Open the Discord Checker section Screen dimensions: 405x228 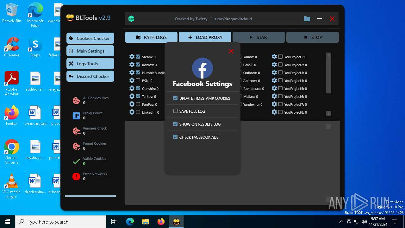(90, 76)
